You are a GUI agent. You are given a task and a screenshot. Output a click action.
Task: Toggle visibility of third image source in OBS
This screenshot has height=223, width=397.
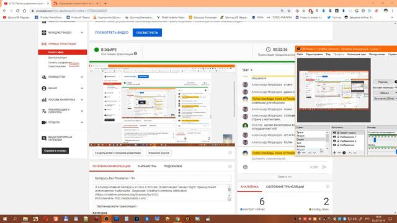click(x=334, y=141)
